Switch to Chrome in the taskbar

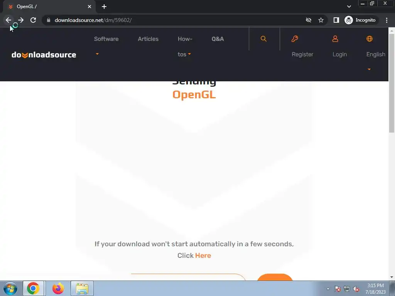(34, 288)
